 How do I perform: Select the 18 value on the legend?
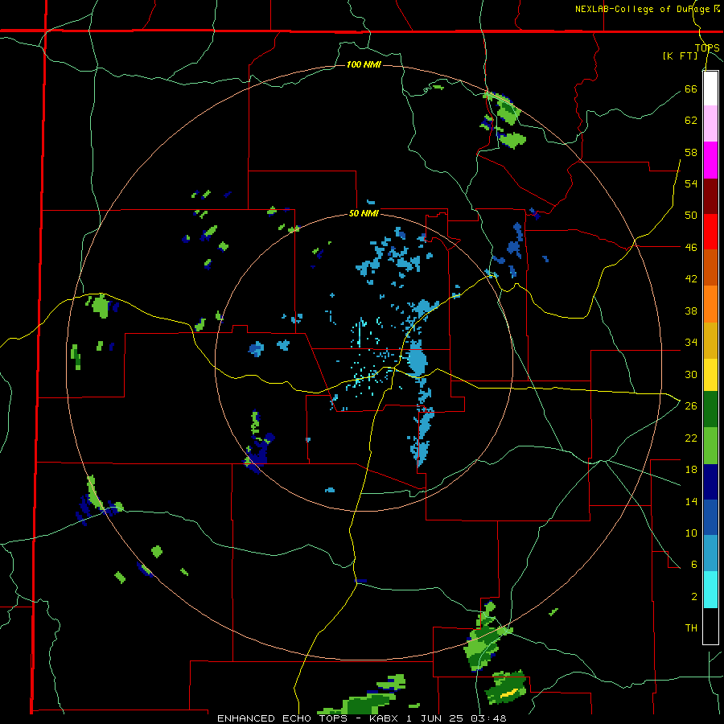coord(691,470)
